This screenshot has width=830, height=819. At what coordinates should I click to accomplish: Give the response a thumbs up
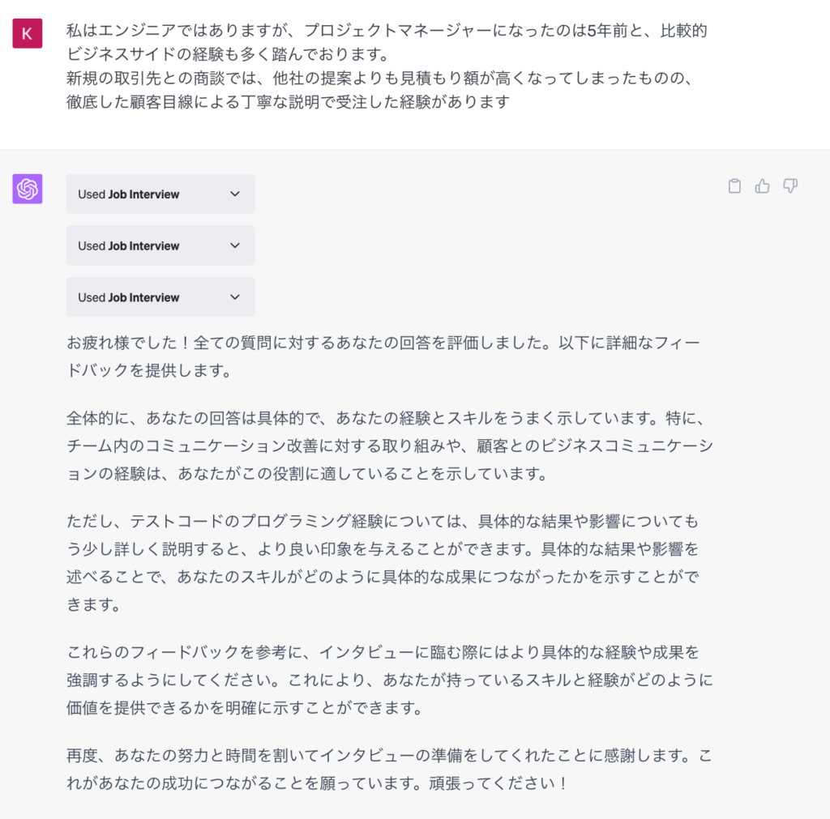pyautogui.click(x=762, y=186)
